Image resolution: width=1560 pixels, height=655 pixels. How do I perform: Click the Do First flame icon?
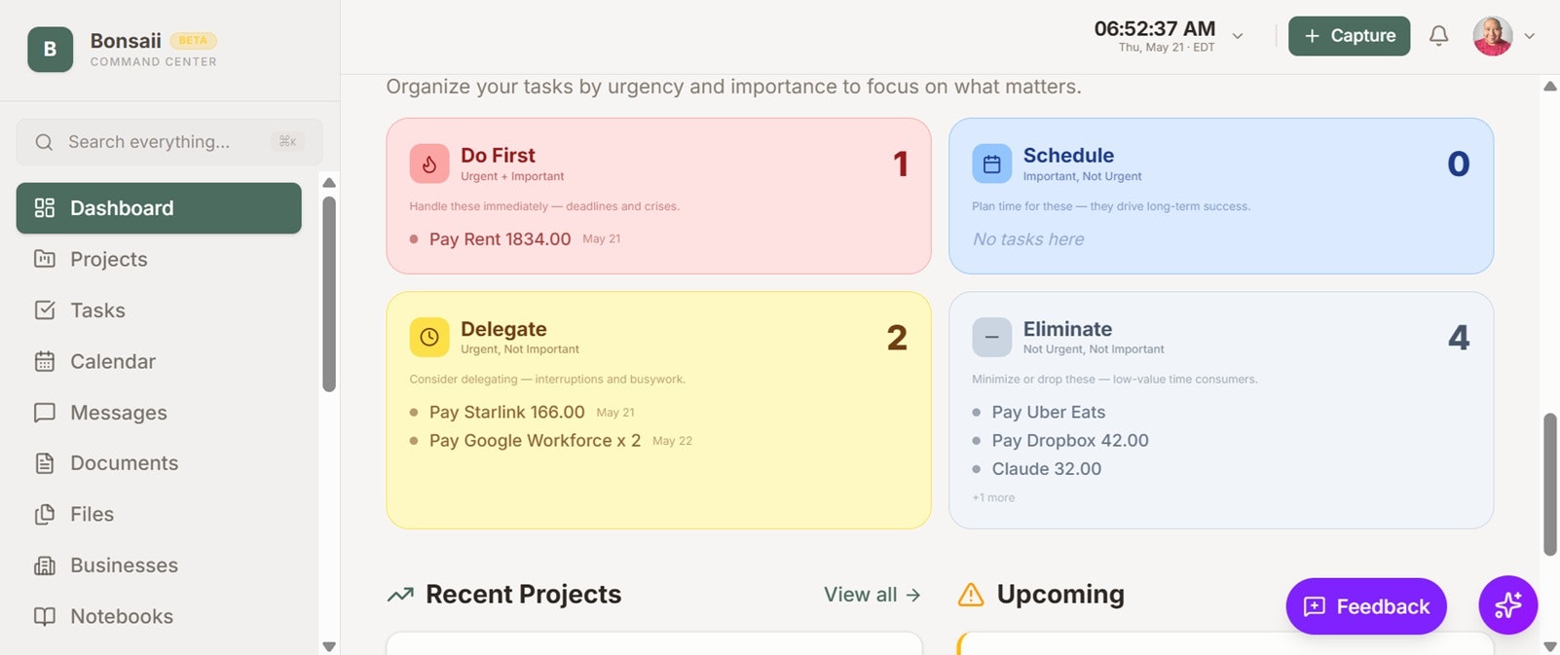coord(429,164)
